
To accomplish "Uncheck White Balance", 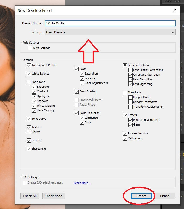I will click(29, 74).
